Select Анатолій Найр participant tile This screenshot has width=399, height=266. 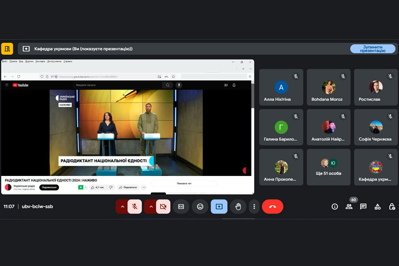pos(329,127)
